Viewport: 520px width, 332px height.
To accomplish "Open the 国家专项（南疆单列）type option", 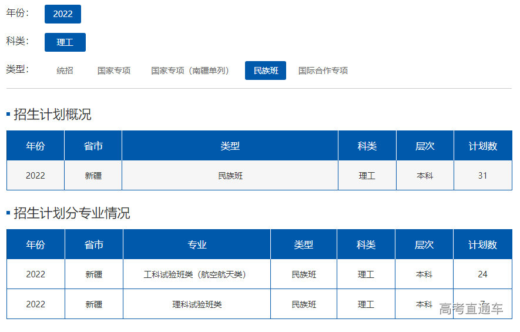I will click(190, 71).
